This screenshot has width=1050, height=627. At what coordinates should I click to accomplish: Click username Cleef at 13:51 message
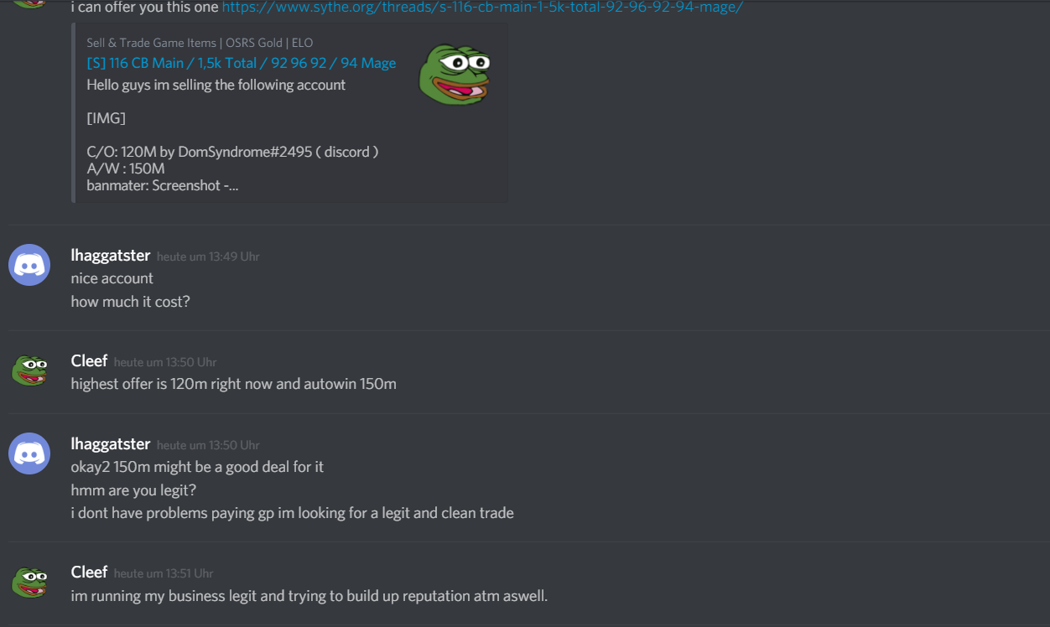[x=89, y=573]
